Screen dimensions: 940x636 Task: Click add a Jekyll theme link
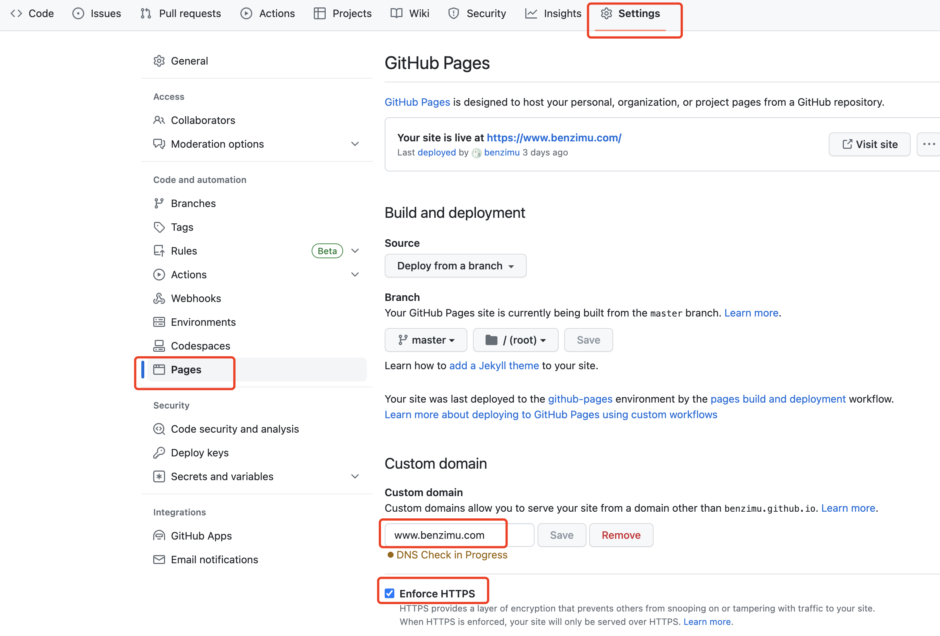pos(494,365)
